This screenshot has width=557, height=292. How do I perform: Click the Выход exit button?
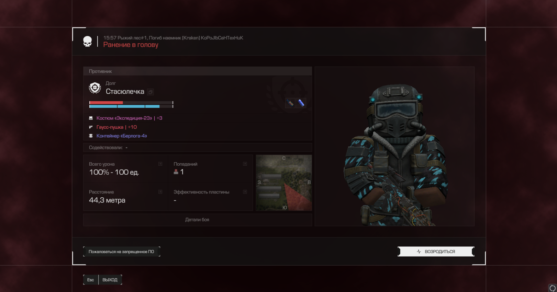tap(110, 280)
